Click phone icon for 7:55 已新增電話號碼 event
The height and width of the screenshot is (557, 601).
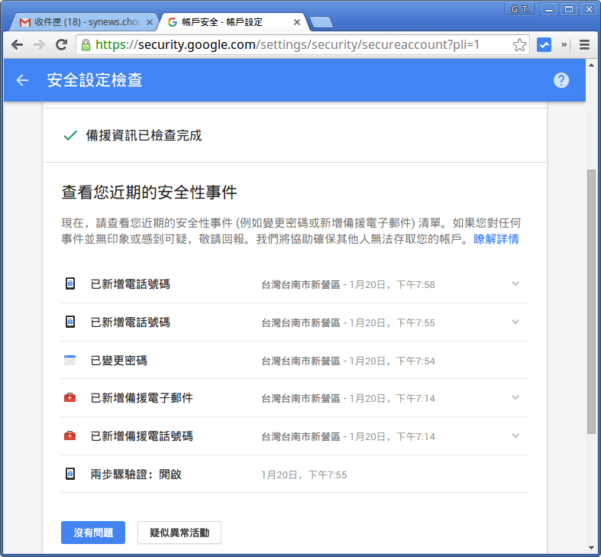point(70,322)
